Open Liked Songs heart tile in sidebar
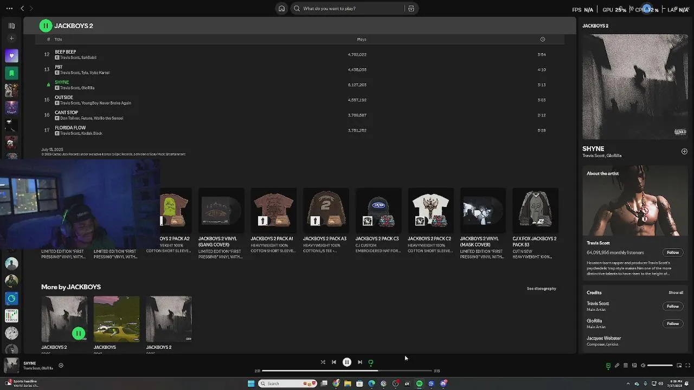The height and width of the screenshot is (390, 694). click(x=11, y=55)
